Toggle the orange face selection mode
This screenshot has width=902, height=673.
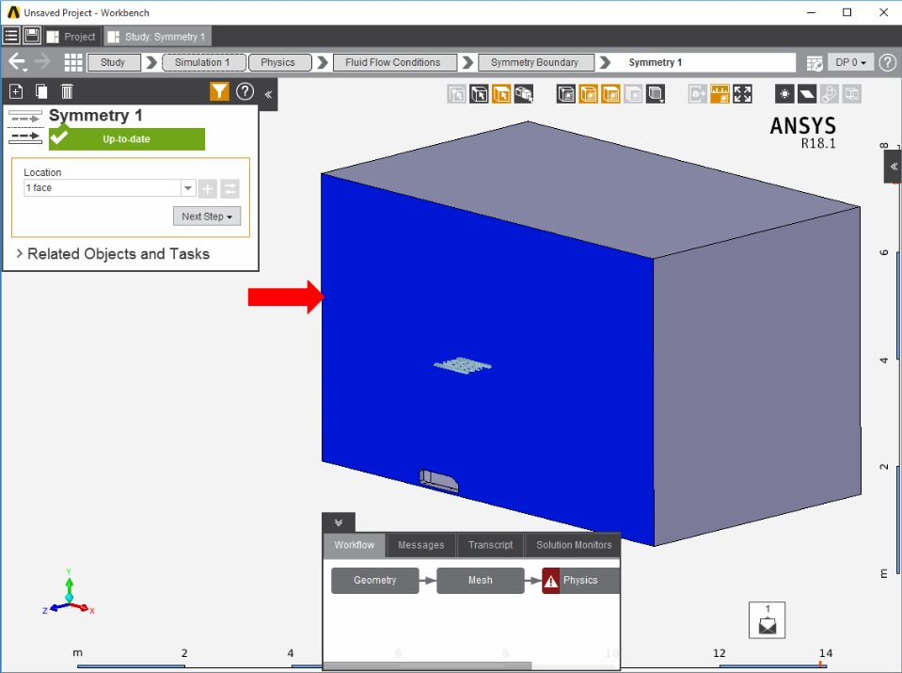click(x=501, y=94)
